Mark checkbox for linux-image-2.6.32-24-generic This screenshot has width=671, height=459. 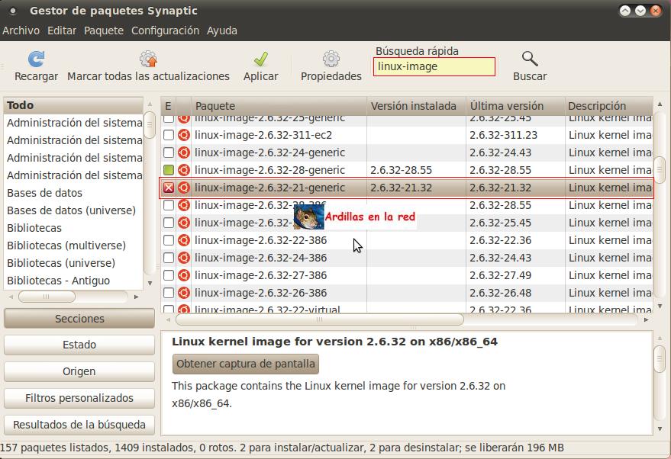(x=169, y=152)
